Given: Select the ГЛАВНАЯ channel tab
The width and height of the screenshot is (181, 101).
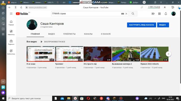Looking at the screenshot, I should click(35, 34).
